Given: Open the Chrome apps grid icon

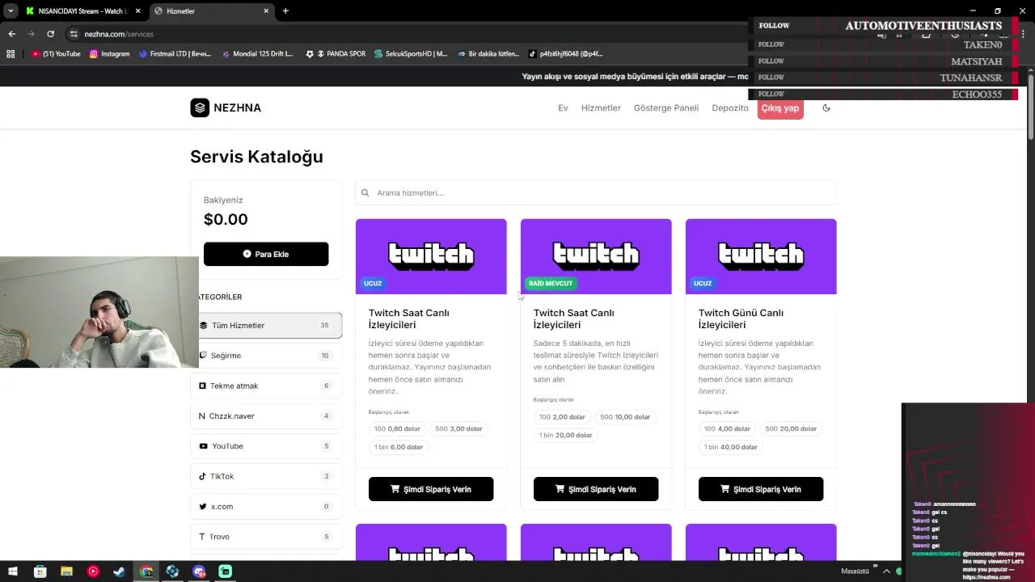Looking at the screenshot, I should (x=11, y=54).
